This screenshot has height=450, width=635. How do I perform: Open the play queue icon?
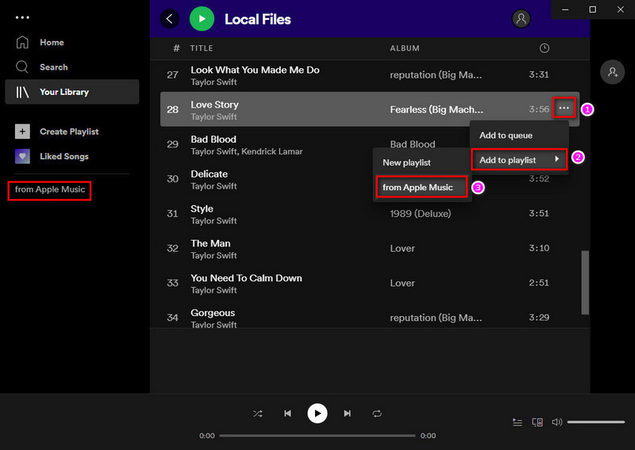tap(518, 422)
